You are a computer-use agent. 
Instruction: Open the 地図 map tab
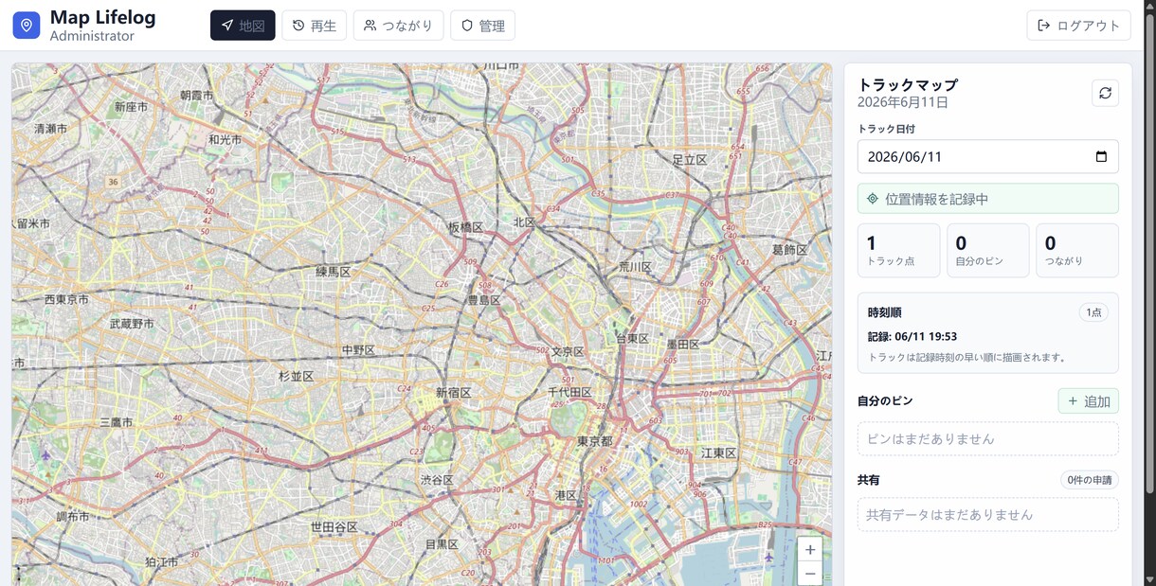pyautogui.click(x=243, y=26)
